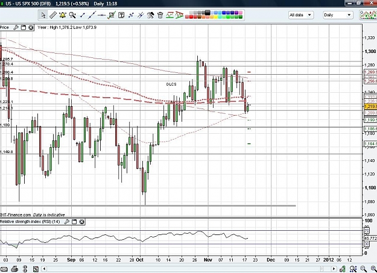Image resolution: width=377 pixels, height=273 pixels.
Task: Click the save chart icon
Action: (36, 269)
